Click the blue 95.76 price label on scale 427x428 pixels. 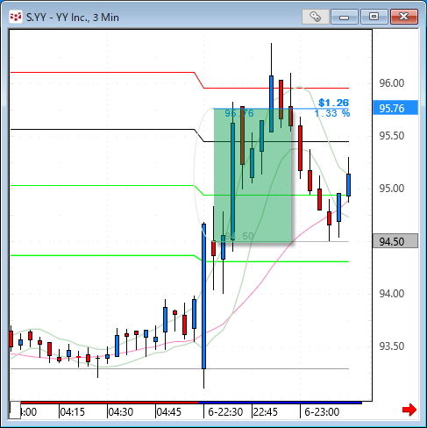395,108
